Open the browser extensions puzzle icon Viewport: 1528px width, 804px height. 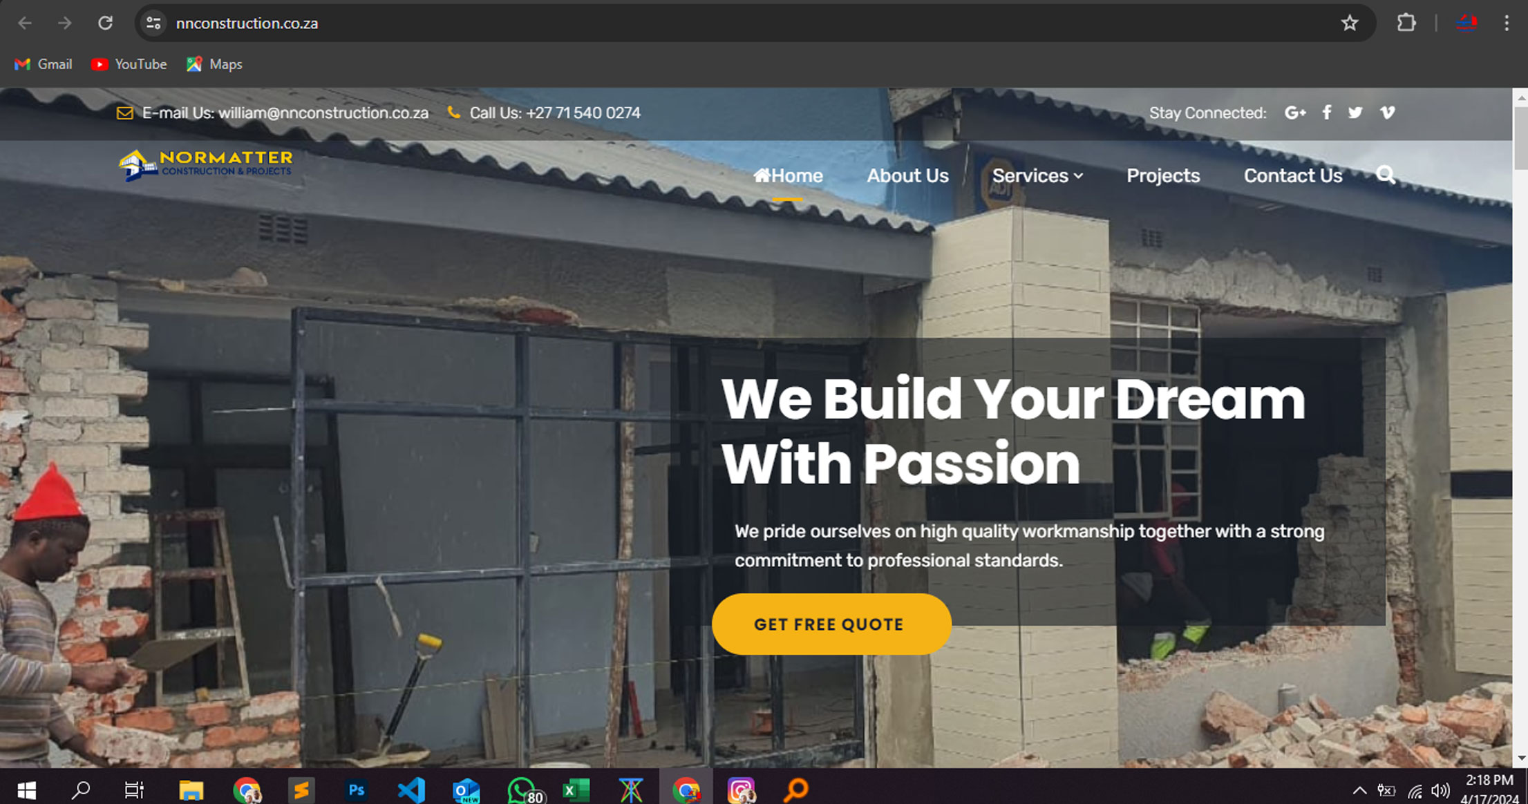(1406, 23)
